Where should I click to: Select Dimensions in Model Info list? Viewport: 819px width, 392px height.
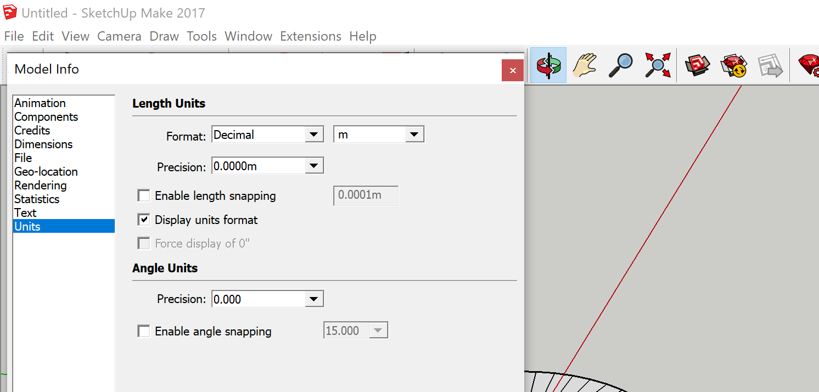pyautogui.click(x=64, y=144)
